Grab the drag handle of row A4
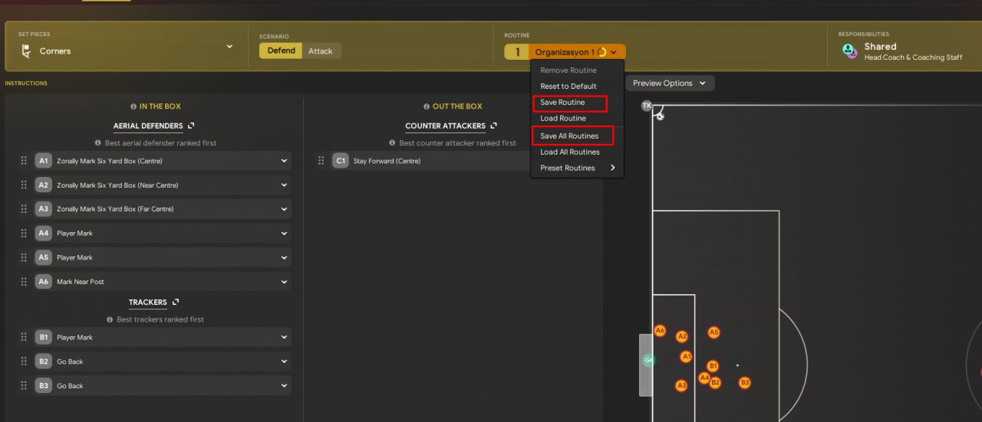The width and height of the screenshot is (982, 422). click(x=24, y=233)
